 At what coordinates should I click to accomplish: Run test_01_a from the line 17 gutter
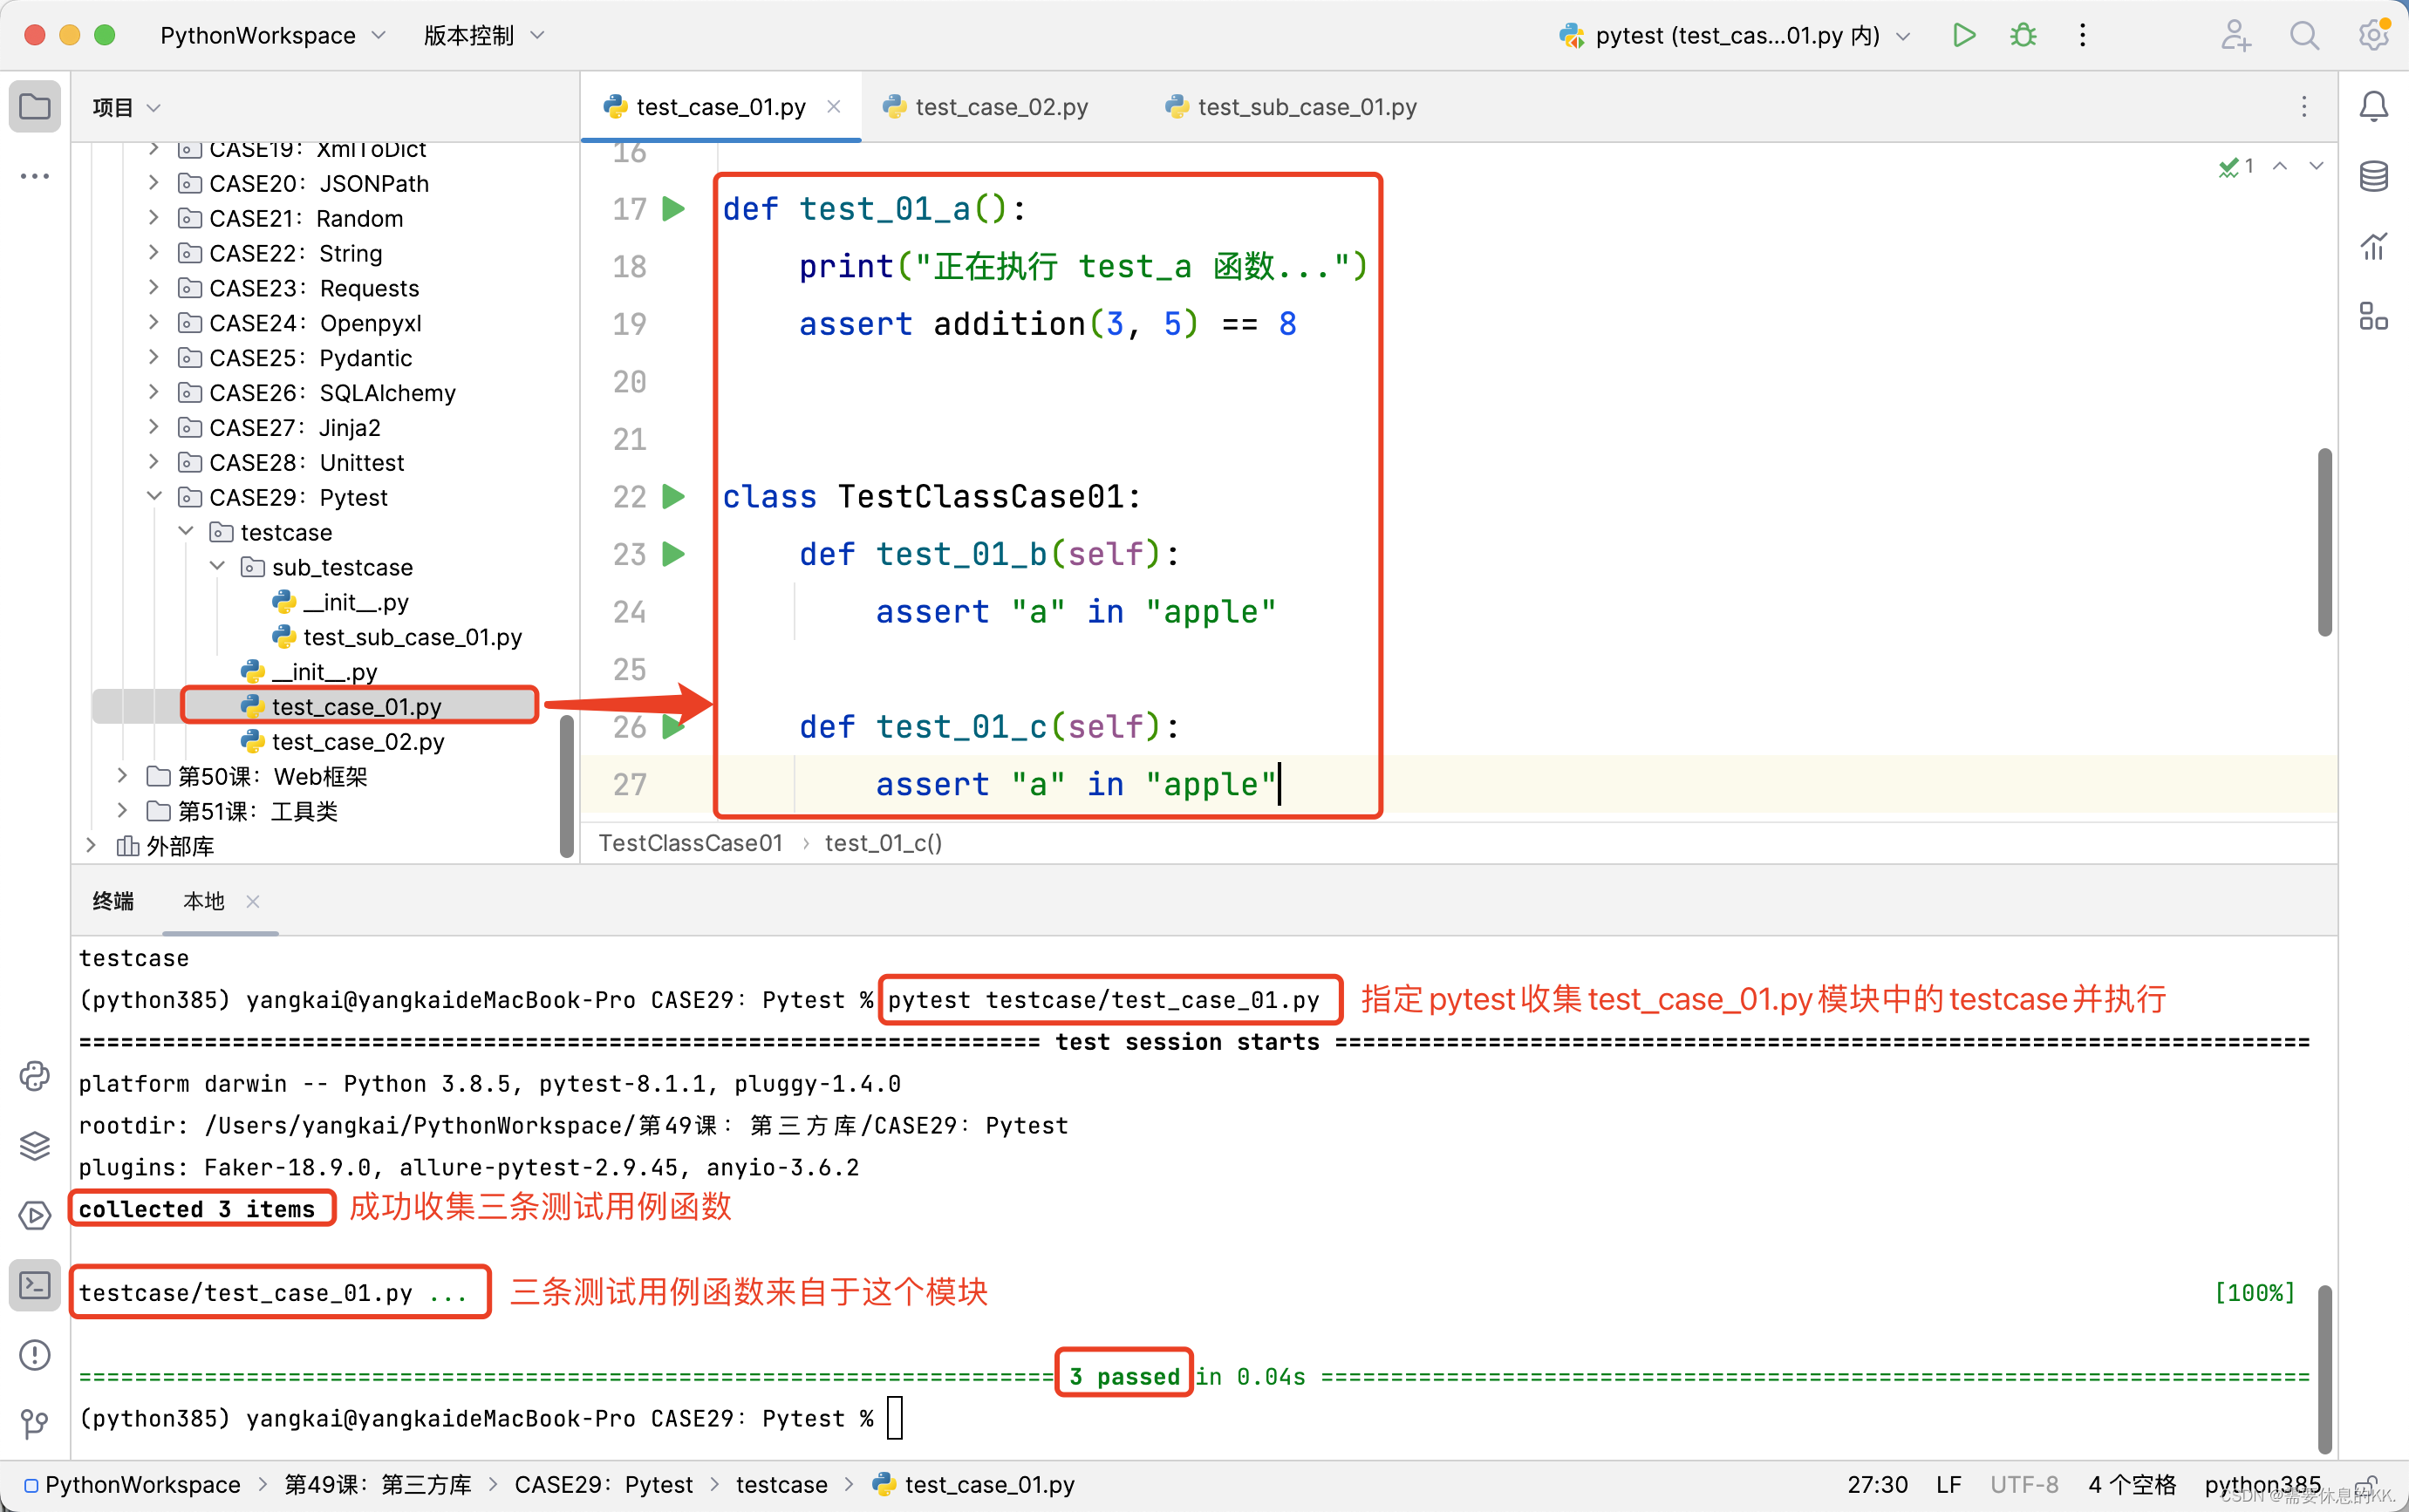(x=674, y=209)
